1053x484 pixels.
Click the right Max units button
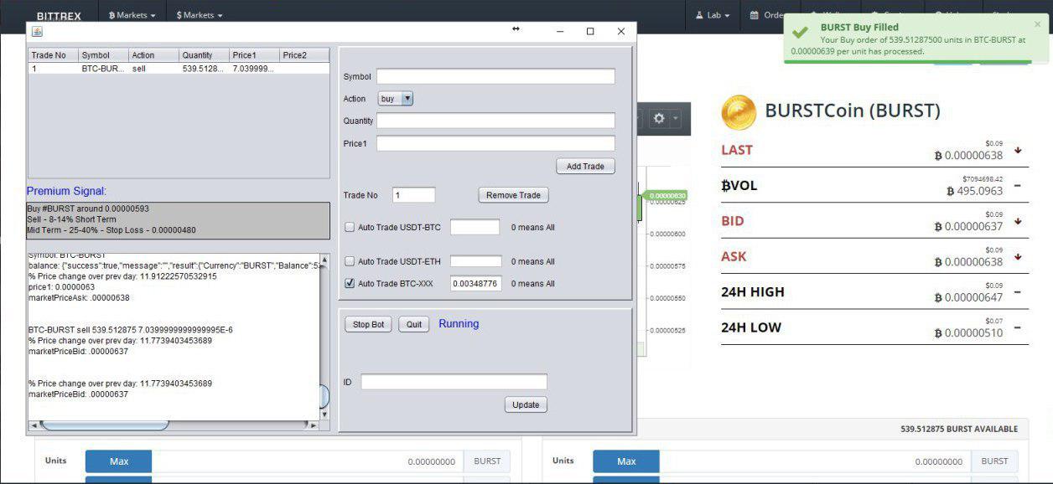626,461
